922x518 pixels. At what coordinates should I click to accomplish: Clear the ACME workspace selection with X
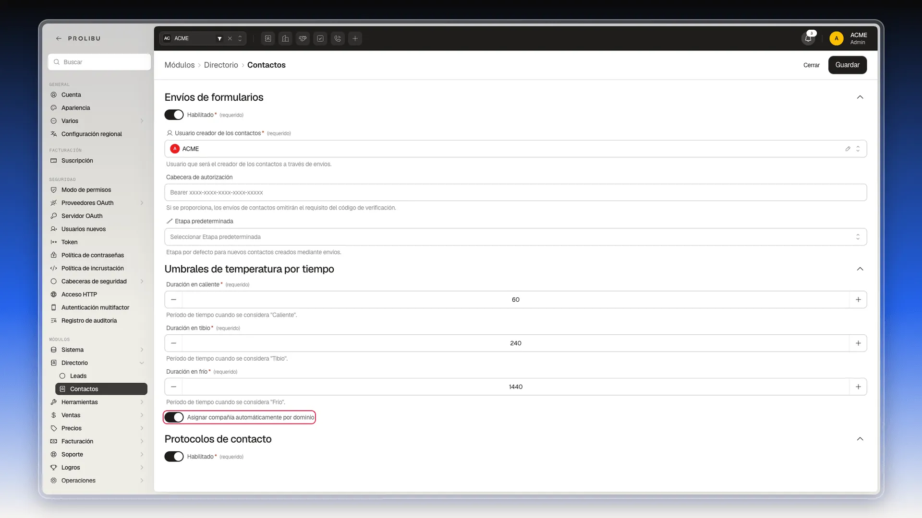click(x=230, y=38)
